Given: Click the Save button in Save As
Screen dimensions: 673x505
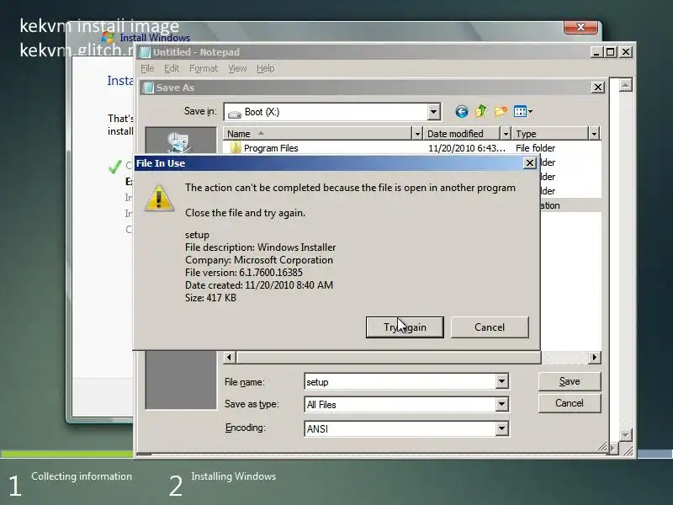Looking at the screenshot, I should (570, 381).
